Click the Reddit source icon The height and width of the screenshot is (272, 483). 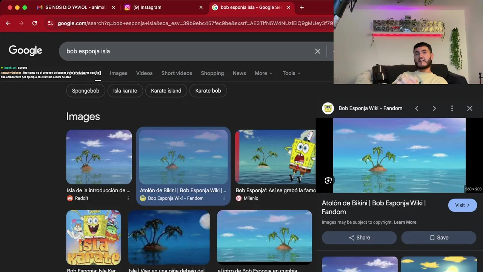point(70,198)
